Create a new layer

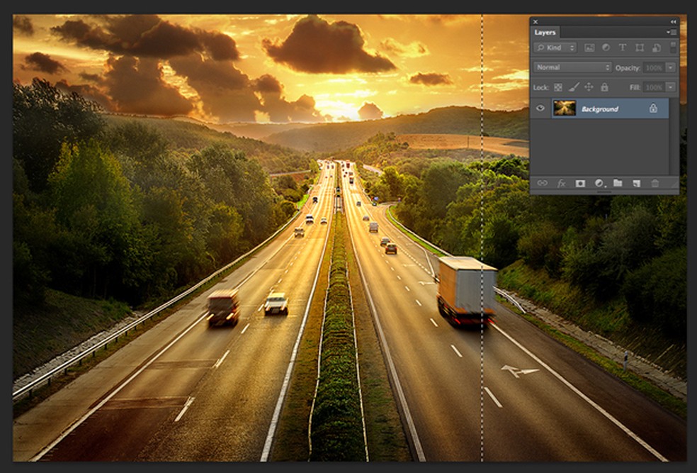point(636,183)
